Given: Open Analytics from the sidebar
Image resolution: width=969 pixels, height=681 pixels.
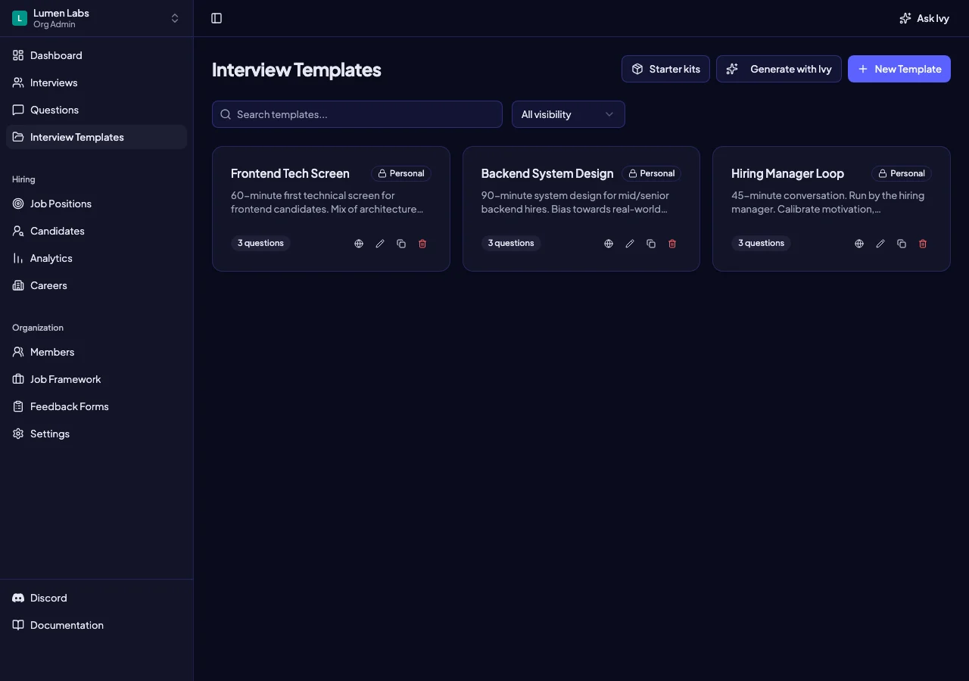Looking at the screenshot, I should click(x=96, y=258).
